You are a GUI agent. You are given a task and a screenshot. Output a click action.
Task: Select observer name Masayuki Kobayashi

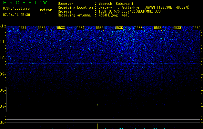tap(116, 4)
